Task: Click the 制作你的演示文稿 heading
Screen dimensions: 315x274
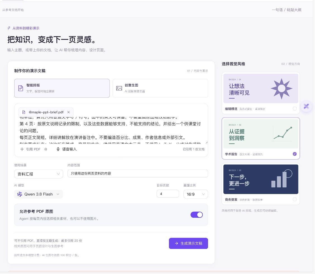Action: [x=30, y=71]
